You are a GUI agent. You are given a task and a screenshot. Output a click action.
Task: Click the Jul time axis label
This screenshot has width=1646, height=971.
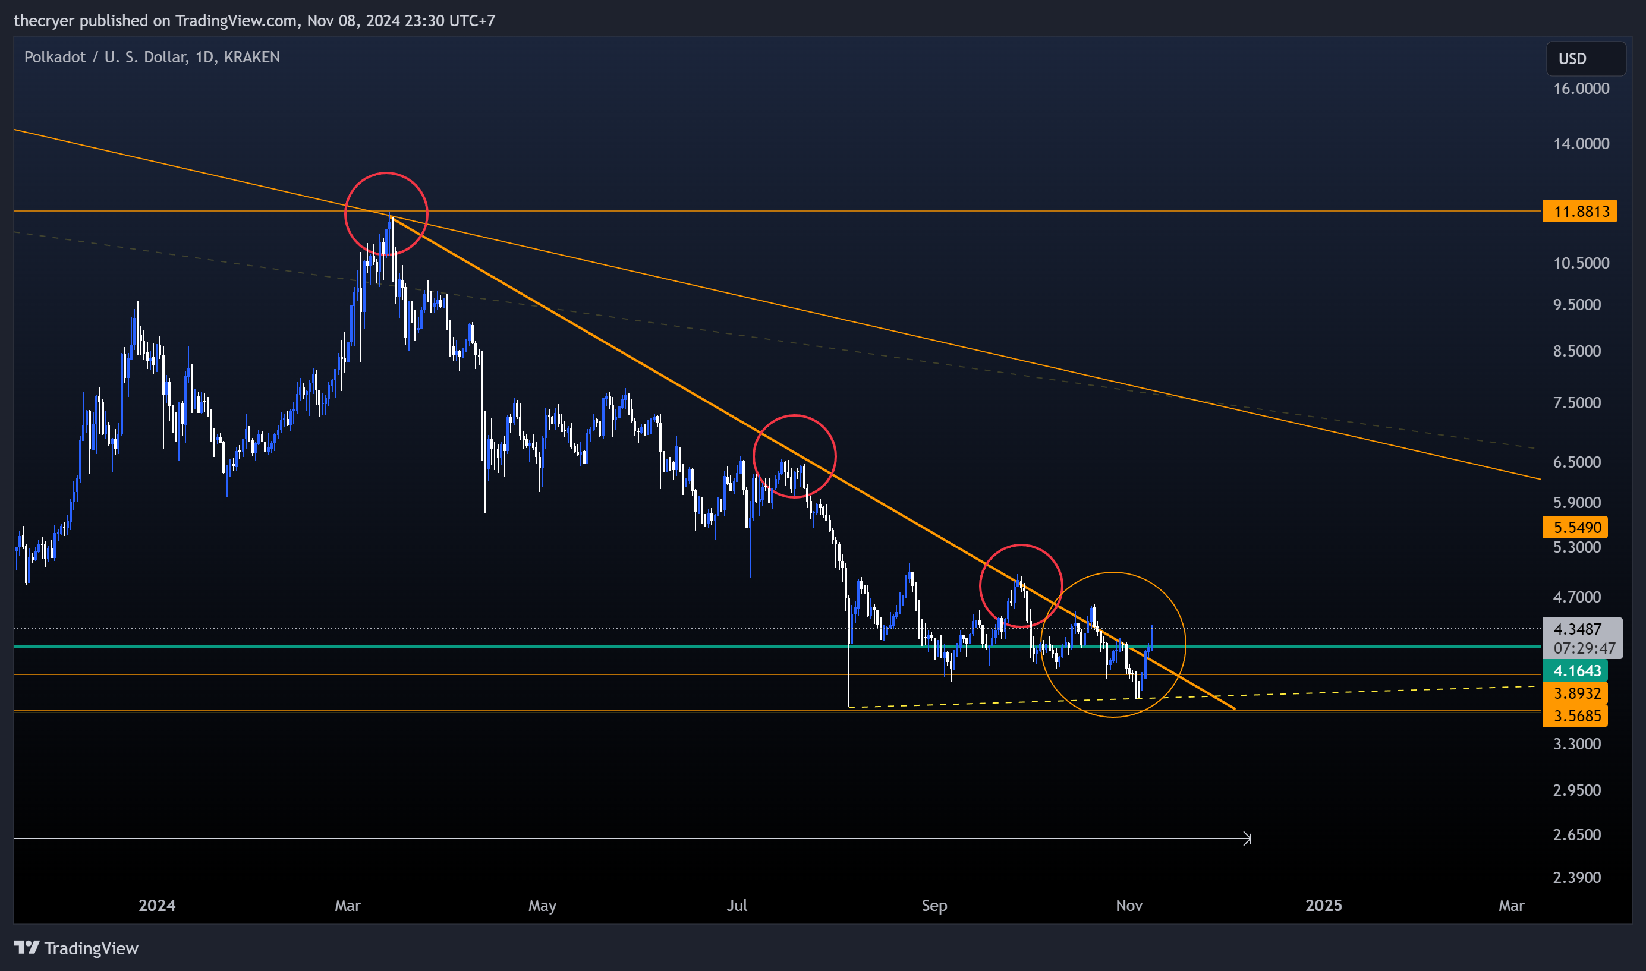point(737,906)
